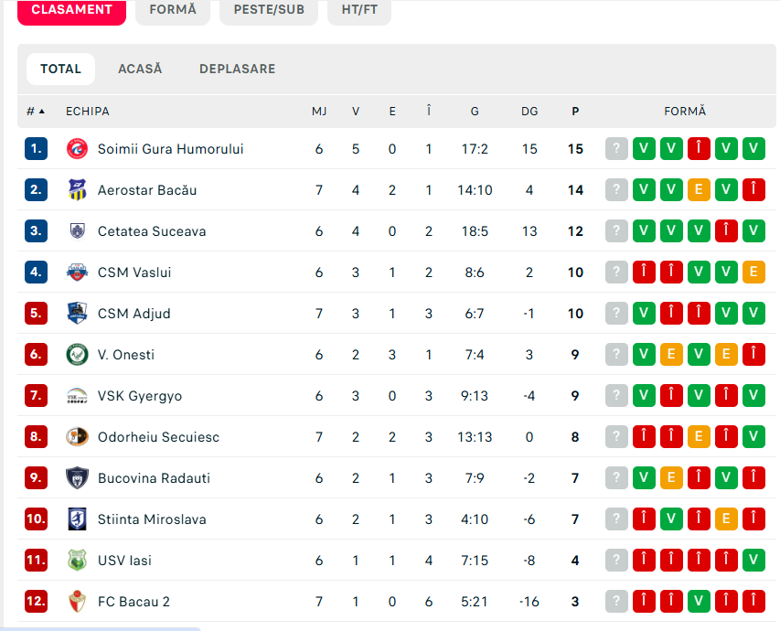The height and width of the screenshot is (631, 780).
Task: Click the Bucovina Radauti shield crest
Action: tap(77, 478)
